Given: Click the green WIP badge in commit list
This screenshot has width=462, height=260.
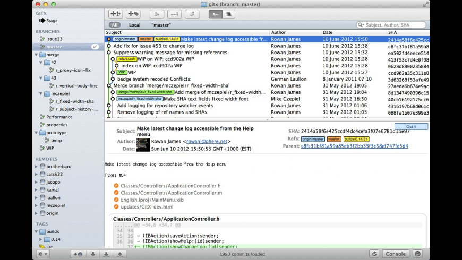Looking at the screenshot, I should pyautogui.click(x=122, y=72).
